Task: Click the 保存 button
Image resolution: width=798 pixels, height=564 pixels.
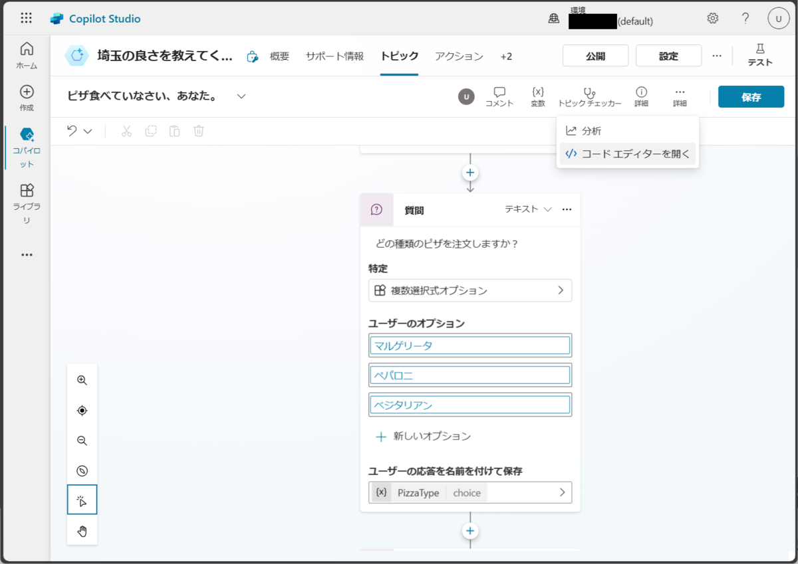Action: 751,96
